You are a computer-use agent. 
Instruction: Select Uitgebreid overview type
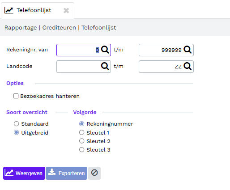coord(16,132)
